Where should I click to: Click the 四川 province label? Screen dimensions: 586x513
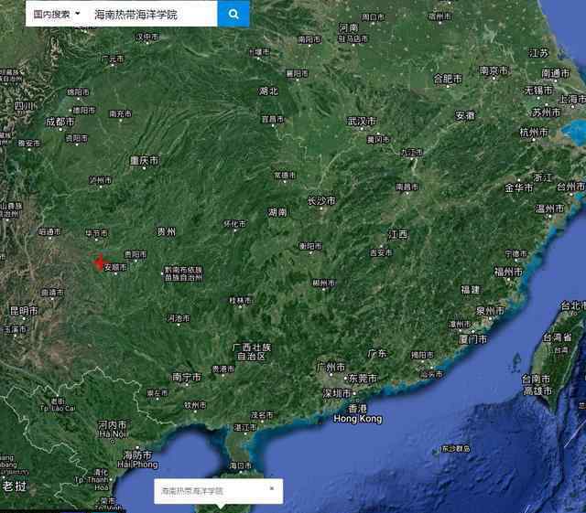[x=25, y=106]
